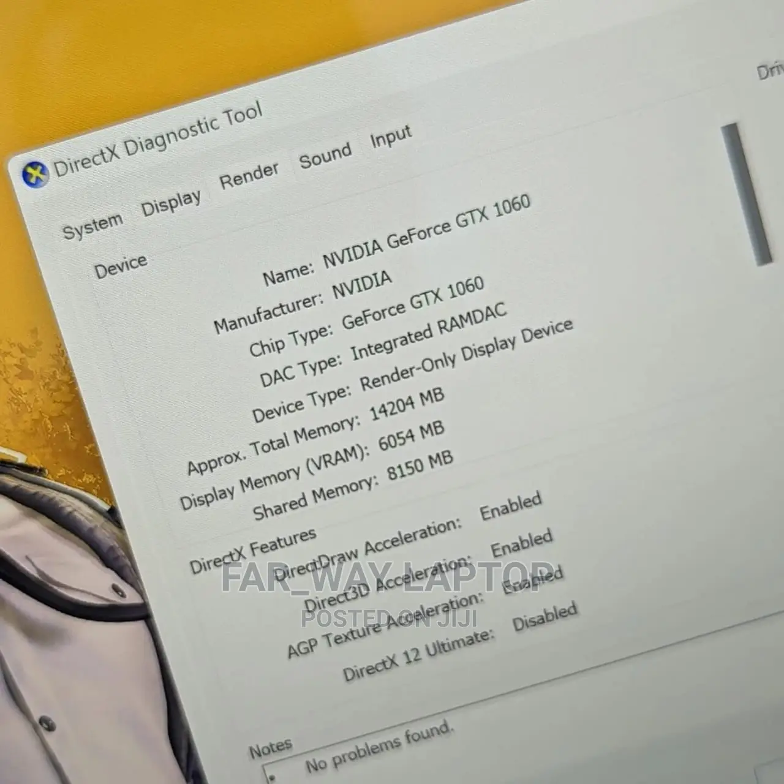Viewport: 784px width, 784px height.
Task: Click the 'No problems found.' note
Action: coord(380,747)
